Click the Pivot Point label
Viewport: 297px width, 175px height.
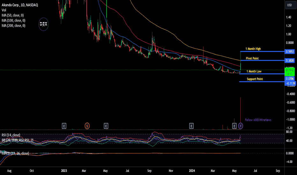point(252,58)
